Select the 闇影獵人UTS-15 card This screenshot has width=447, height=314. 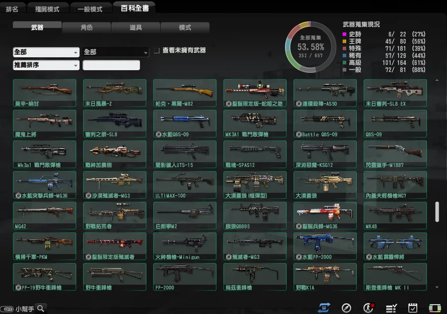pyautogui.click(x=185, y=155)
